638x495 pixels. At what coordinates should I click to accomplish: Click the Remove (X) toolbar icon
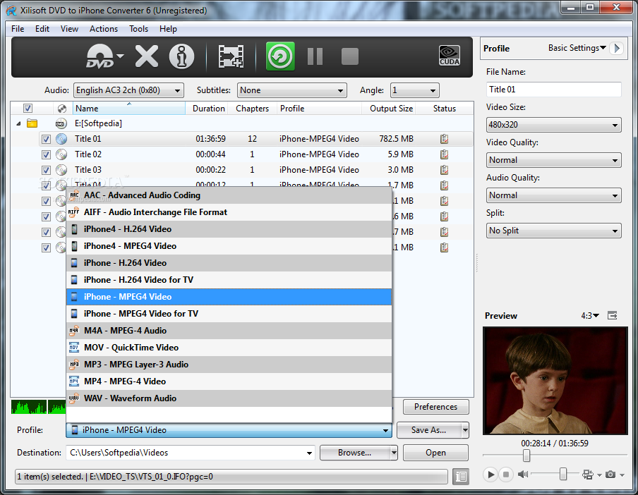pos(147,56)
